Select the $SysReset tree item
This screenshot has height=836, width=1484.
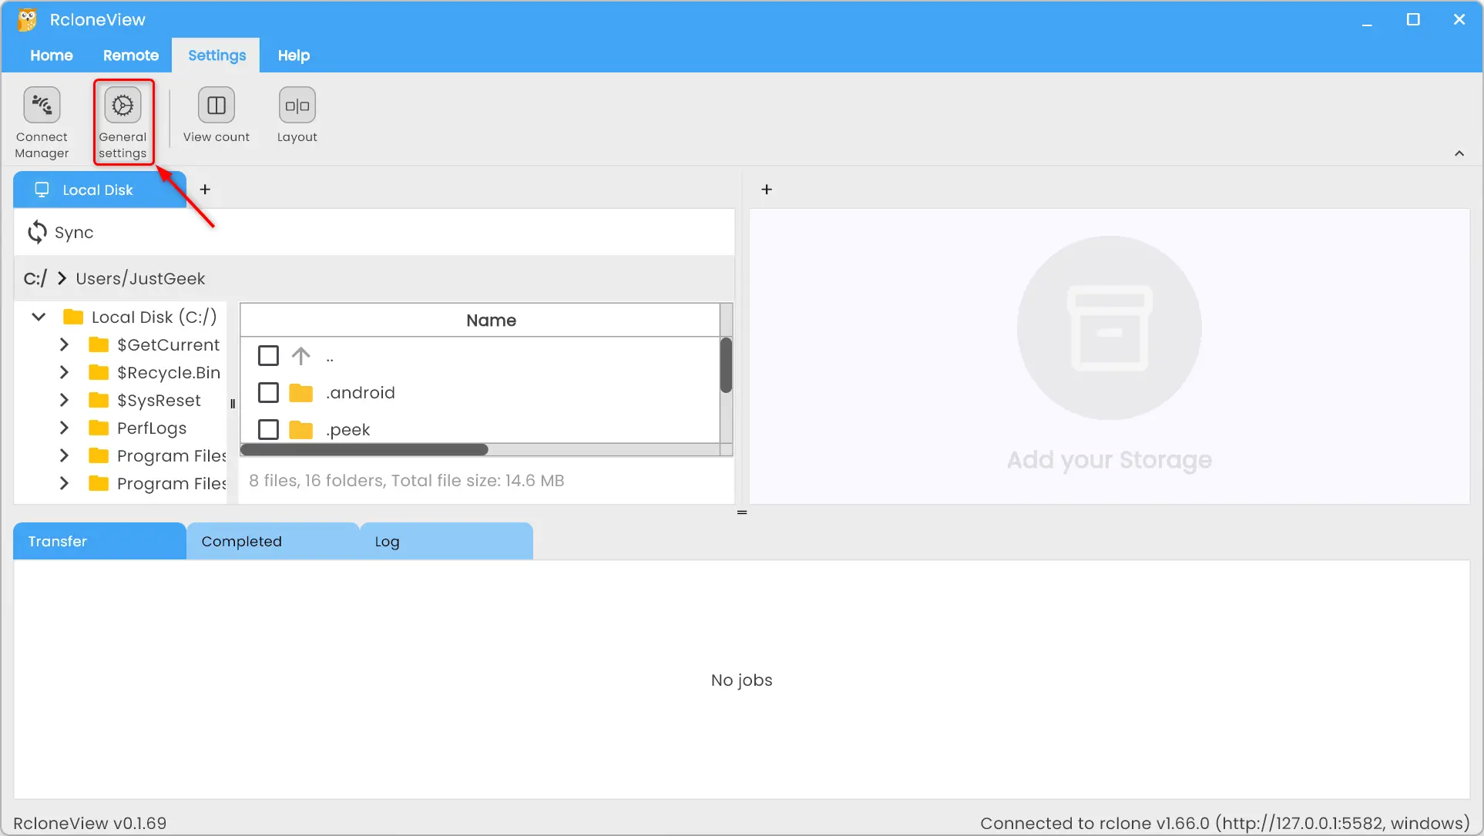tap(159, 400)
